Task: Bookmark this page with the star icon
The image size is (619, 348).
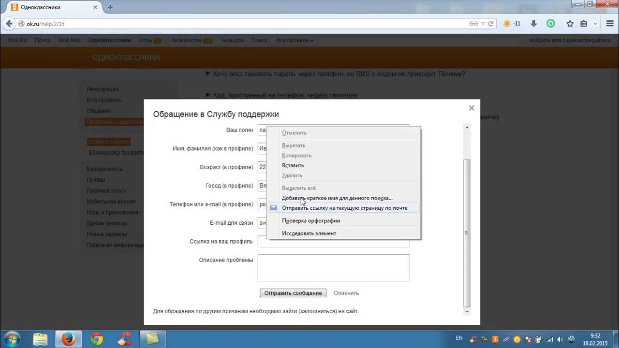Action: 570,24
